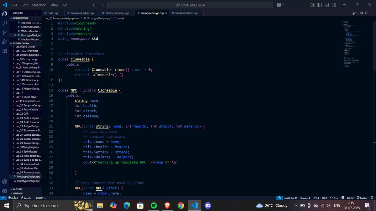Click the Locofy status bar item
The width and height of the screenshot is (376, 211).
click(x=26, y=198)
